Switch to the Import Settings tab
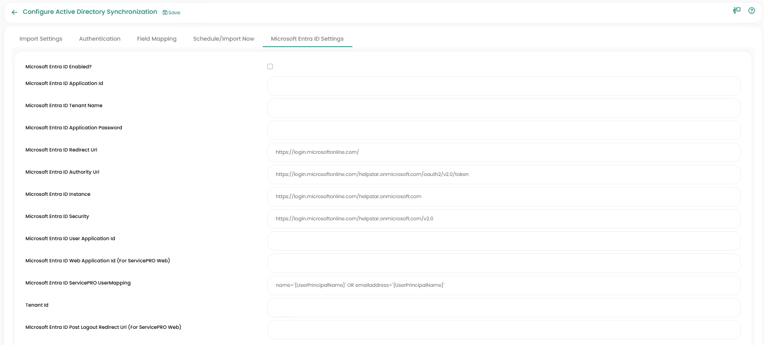This screenshot has height=345, width=764. click(x=41, y=39)
